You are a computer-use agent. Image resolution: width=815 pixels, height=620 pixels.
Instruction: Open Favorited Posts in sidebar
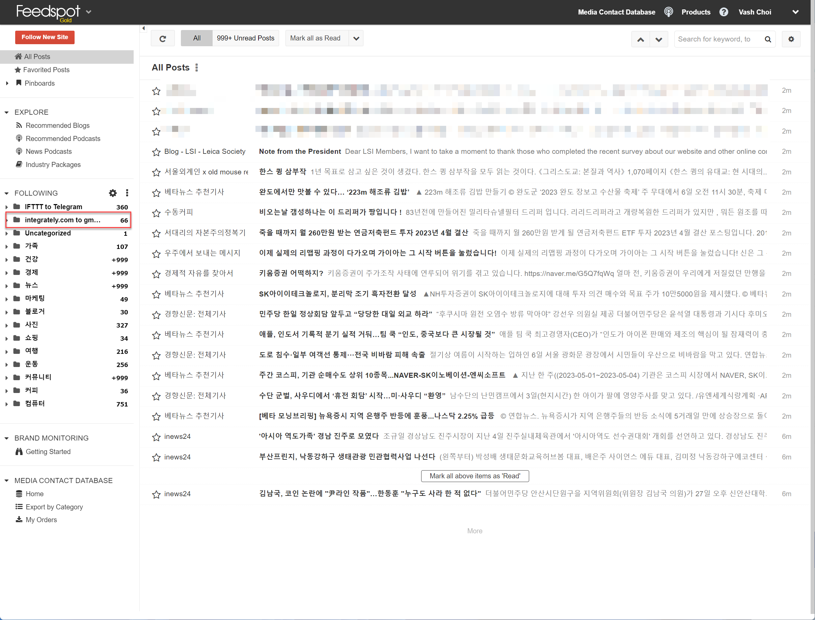[x=46, y=70]
